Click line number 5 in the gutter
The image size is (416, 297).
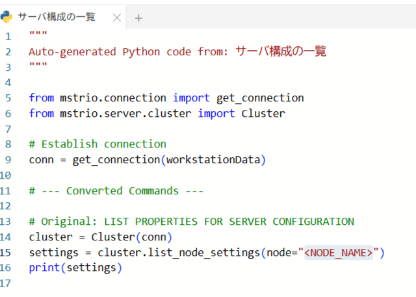[8, 98]
